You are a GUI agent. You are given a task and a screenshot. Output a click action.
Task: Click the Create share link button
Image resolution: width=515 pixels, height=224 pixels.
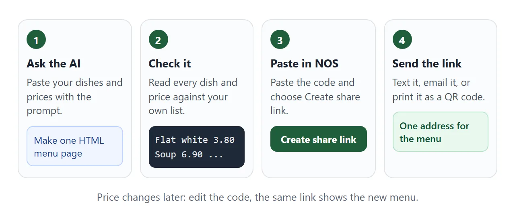[x=319, y=139]
